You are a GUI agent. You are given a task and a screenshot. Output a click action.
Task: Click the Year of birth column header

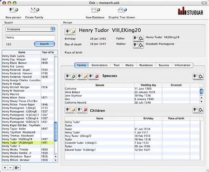(48, 52)
